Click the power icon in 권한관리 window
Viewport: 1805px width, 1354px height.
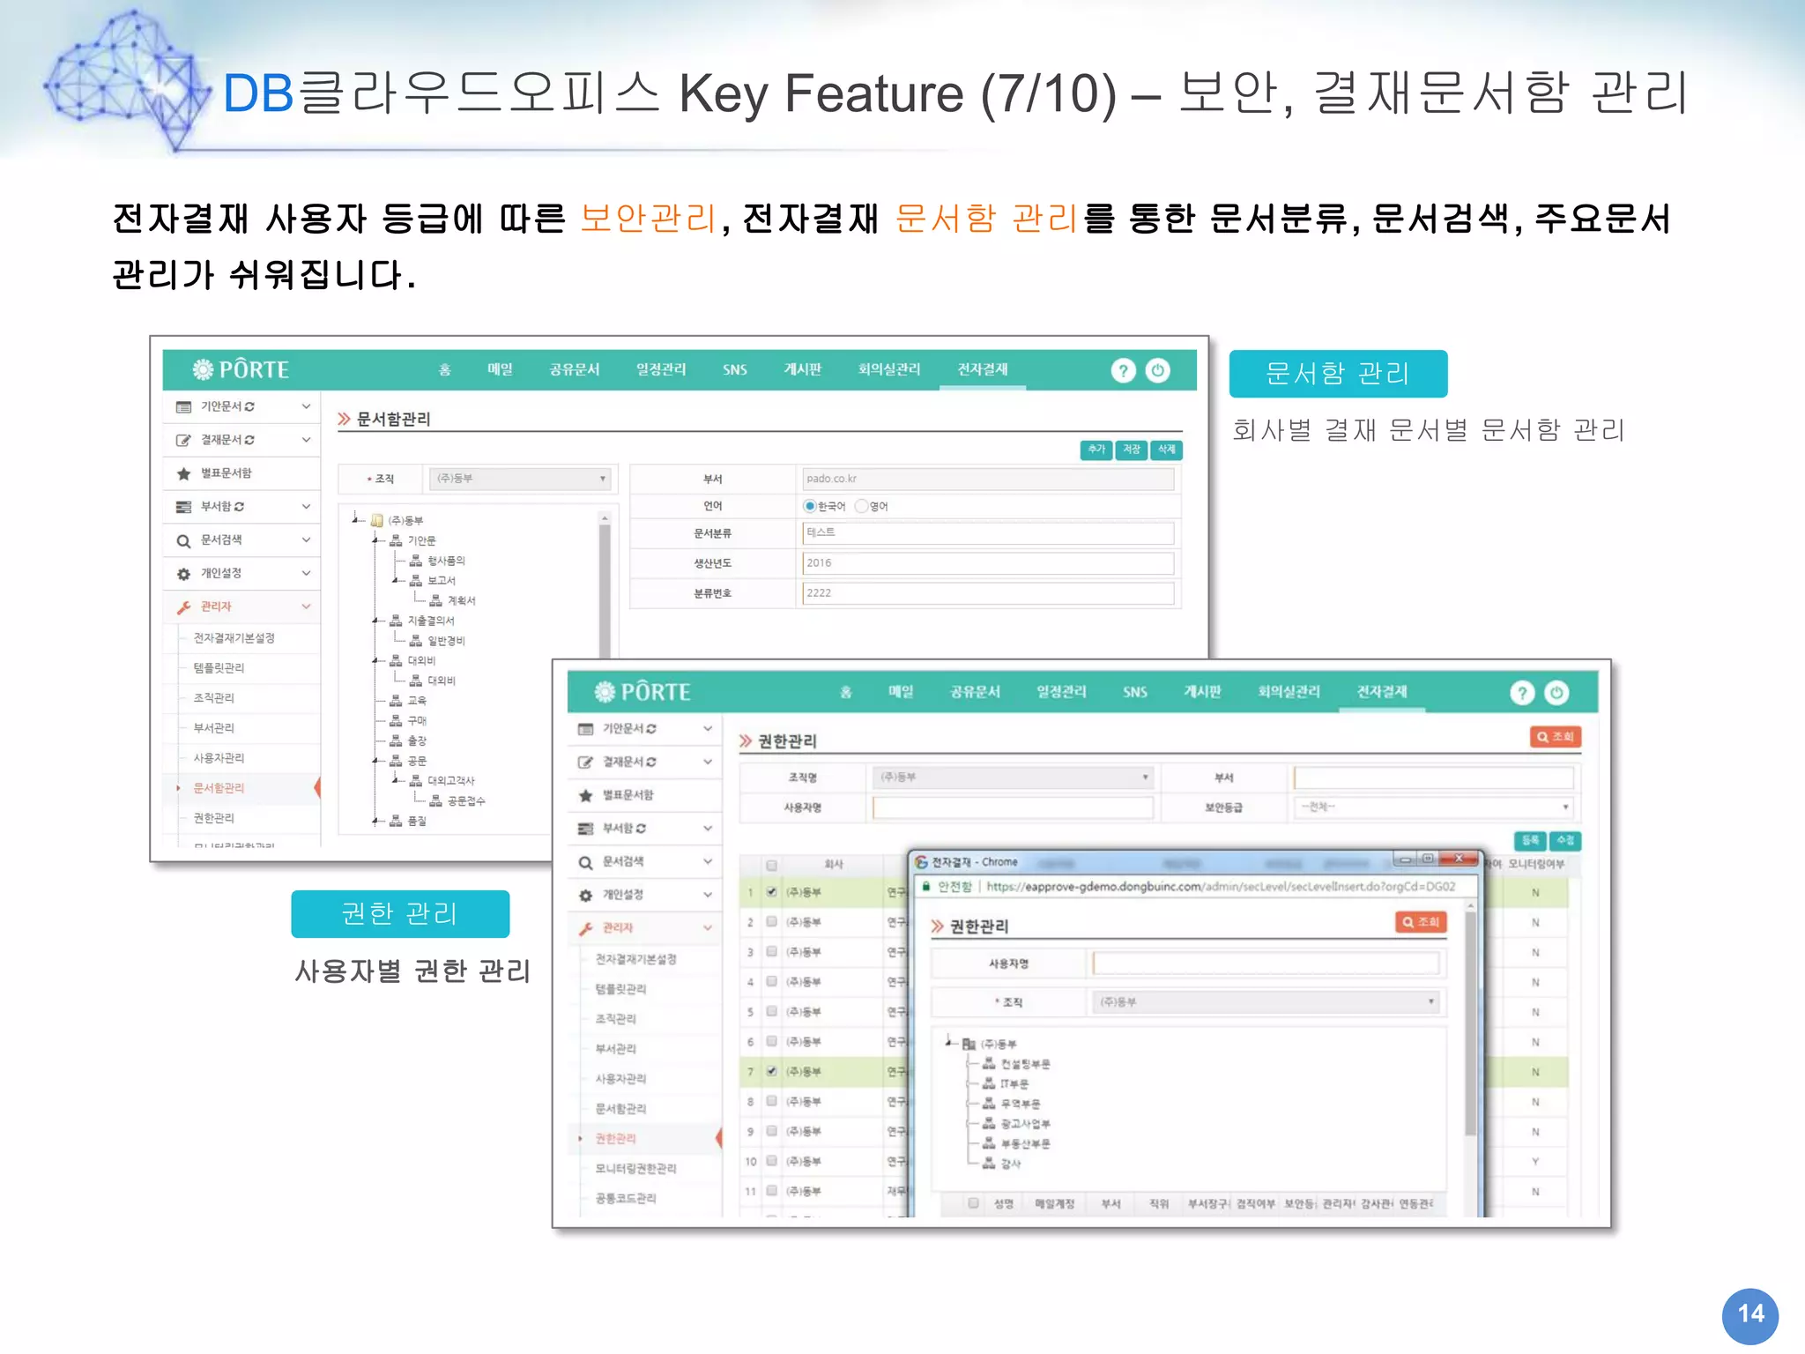tap(1557, 693)
